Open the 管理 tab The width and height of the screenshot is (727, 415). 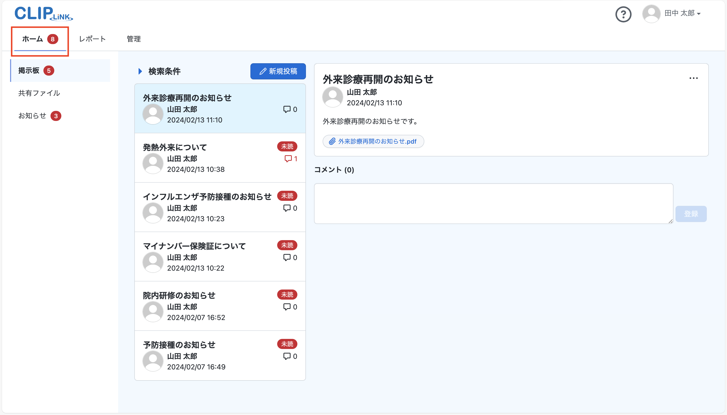134,39
